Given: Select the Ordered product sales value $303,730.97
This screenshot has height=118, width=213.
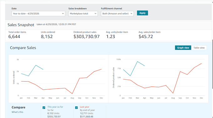Looking at the screenshot, I should tap(86, 36).
